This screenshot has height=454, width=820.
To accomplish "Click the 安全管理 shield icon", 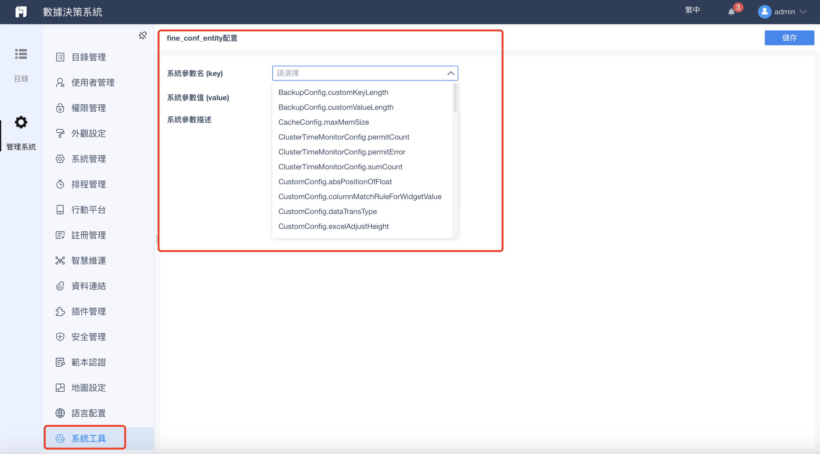I will (60, 337).
